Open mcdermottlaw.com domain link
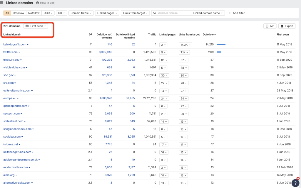The image size is (301, 188). coord(16,167)
